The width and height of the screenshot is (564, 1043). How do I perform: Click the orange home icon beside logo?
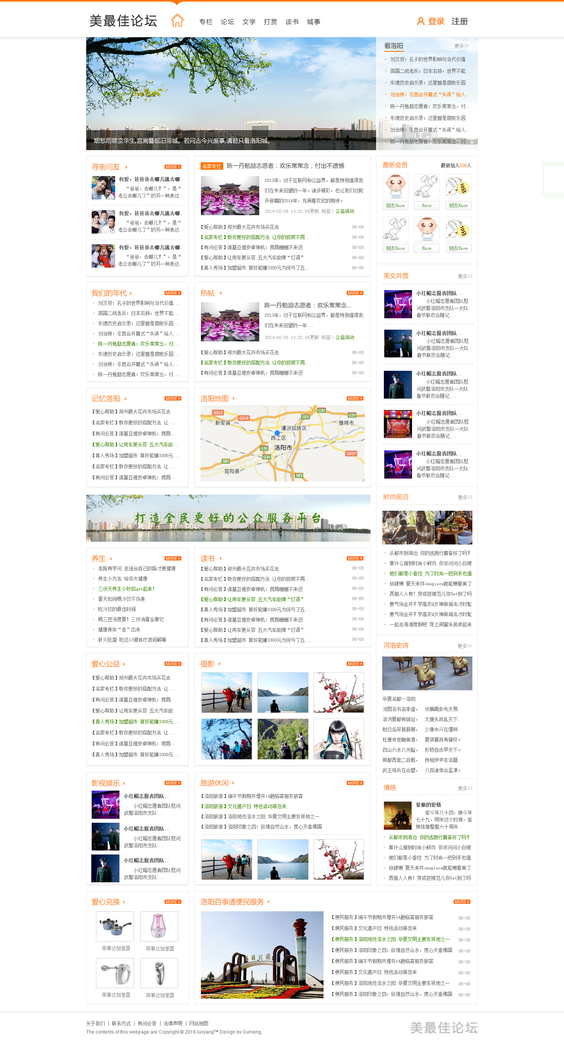(x=177, y=20)
